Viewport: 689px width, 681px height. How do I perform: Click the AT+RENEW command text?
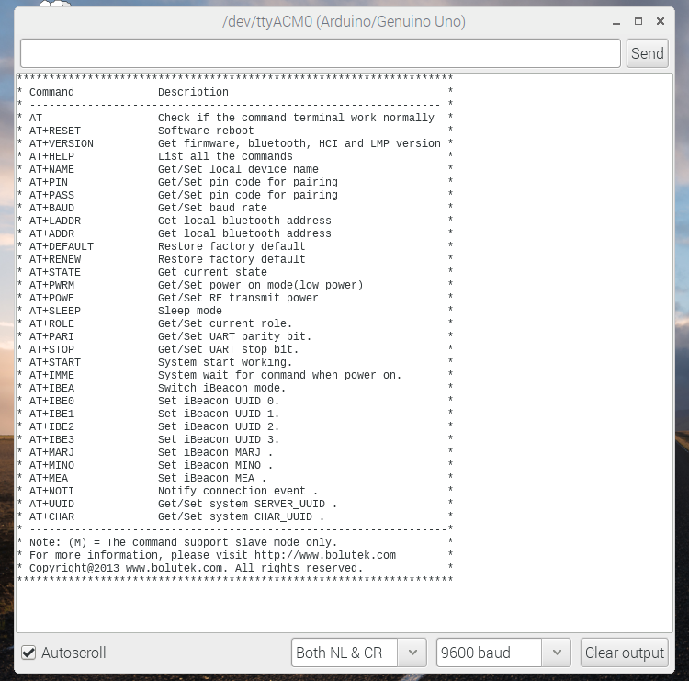(55, 259)
